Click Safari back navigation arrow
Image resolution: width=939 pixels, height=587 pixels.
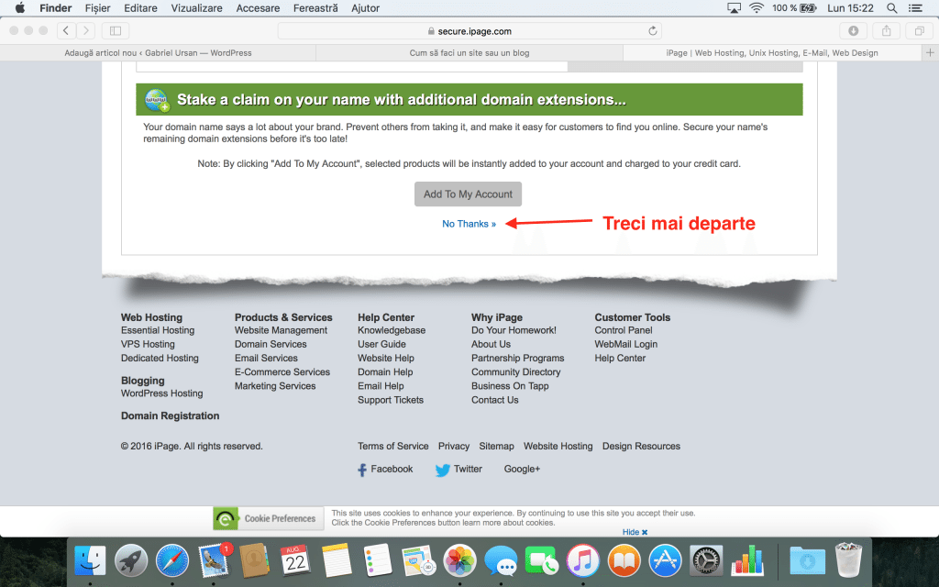point(66,30)
